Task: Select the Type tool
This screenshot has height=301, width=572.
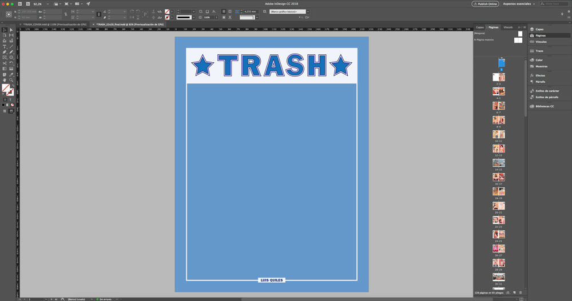Action: [5, 46]
